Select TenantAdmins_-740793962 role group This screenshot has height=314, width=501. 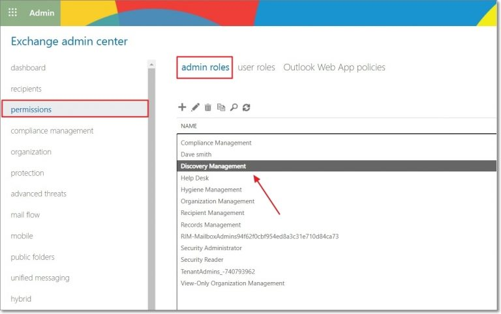click(337, 272)
